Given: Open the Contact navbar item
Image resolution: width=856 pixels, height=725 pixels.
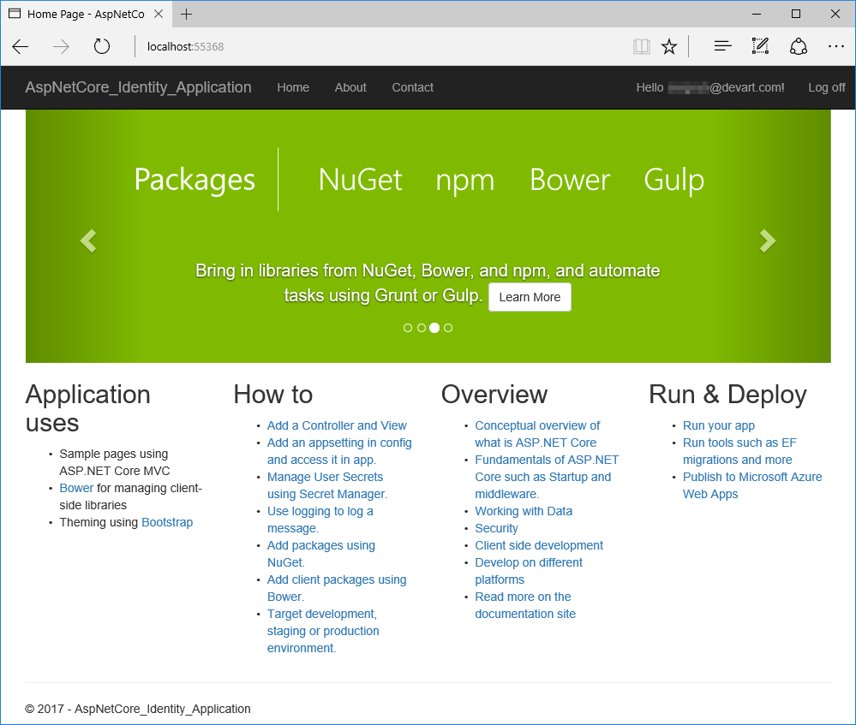Looking at the screenshot, I should coord(412,87).
